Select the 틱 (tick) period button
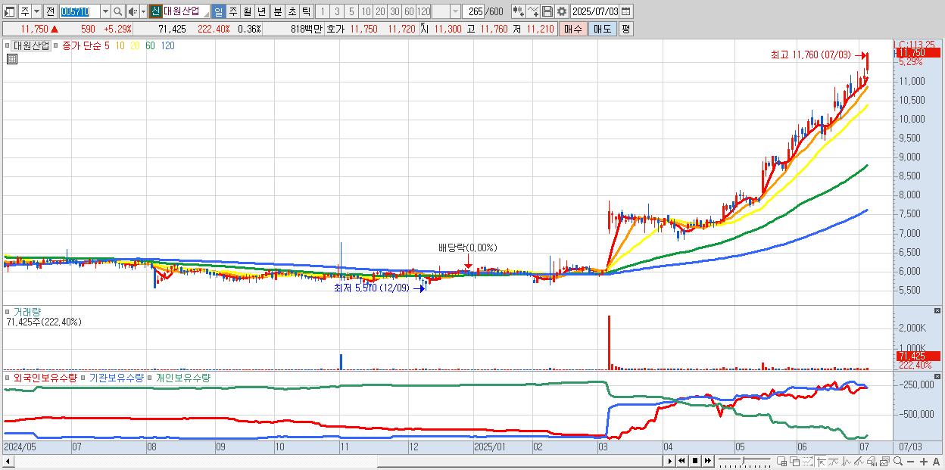Screen dimensions: 945x470 (306, 11)
